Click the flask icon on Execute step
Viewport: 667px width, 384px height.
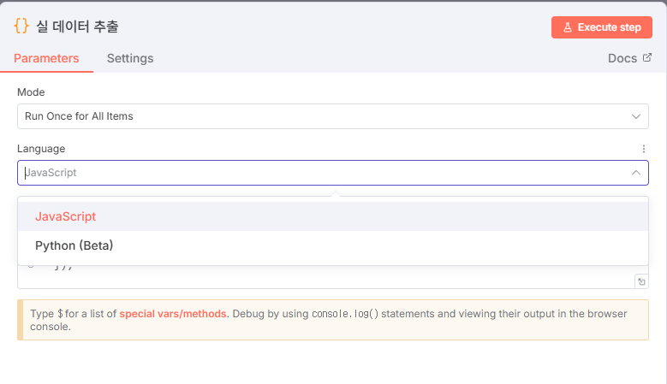(568, 27)
